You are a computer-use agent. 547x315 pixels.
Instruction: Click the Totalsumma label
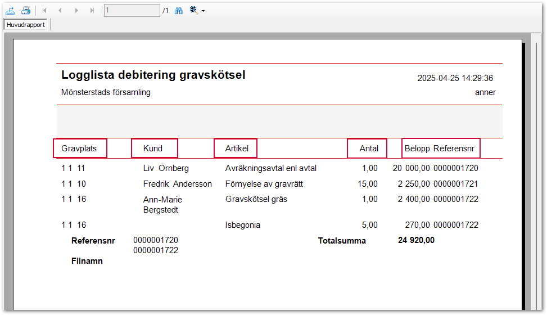(342, 241)
